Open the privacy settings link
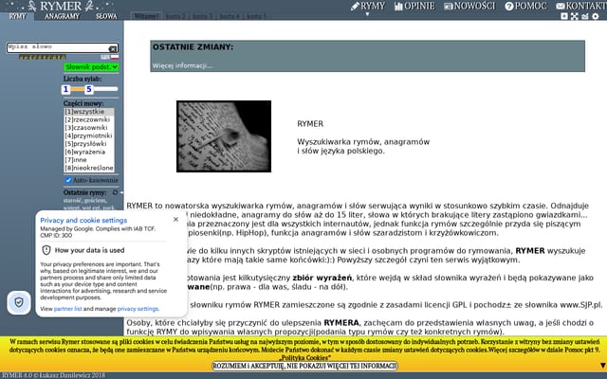 point(138,309)
